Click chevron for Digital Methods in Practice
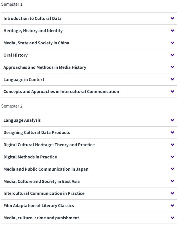 (x=172, y=157)
